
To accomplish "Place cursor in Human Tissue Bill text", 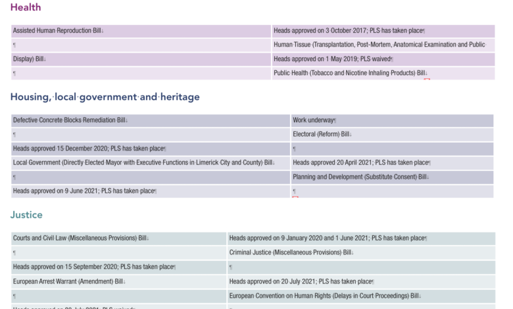I will pos(379,45).
